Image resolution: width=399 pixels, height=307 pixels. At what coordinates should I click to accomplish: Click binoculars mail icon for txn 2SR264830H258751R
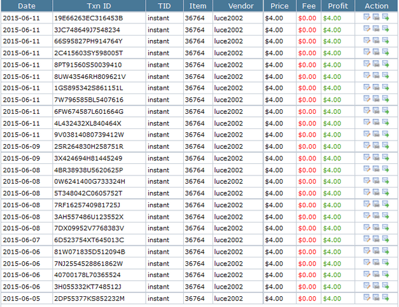coord(376,146)
